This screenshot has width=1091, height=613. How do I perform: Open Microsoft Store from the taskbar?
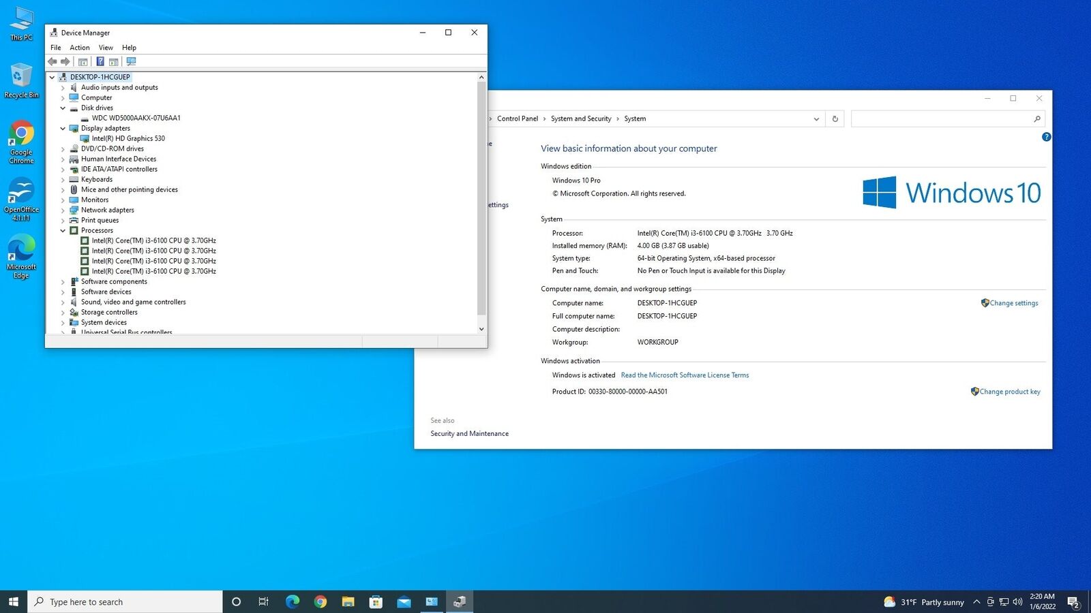(376, 602)
